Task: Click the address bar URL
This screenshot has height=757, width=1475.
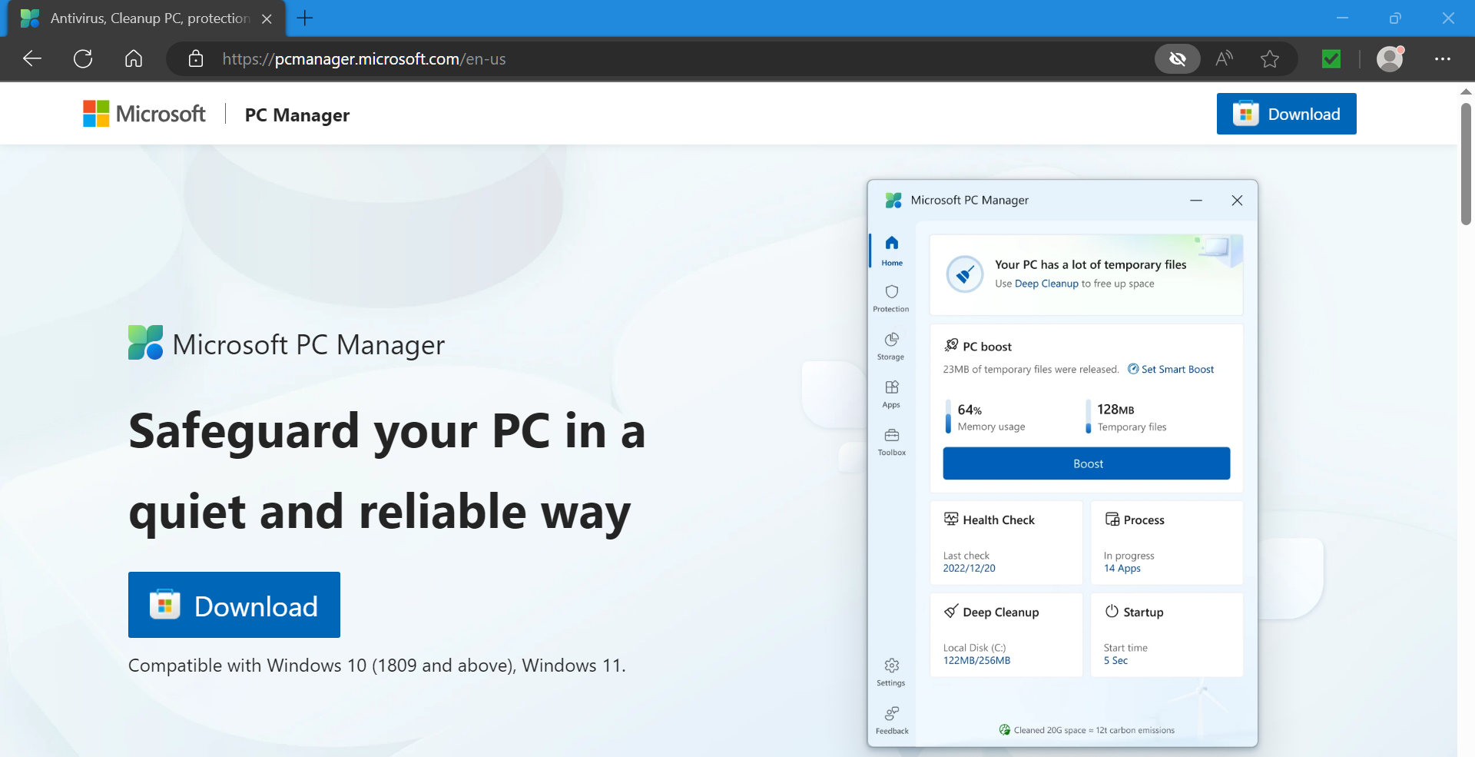Action: tap(364, 58)
